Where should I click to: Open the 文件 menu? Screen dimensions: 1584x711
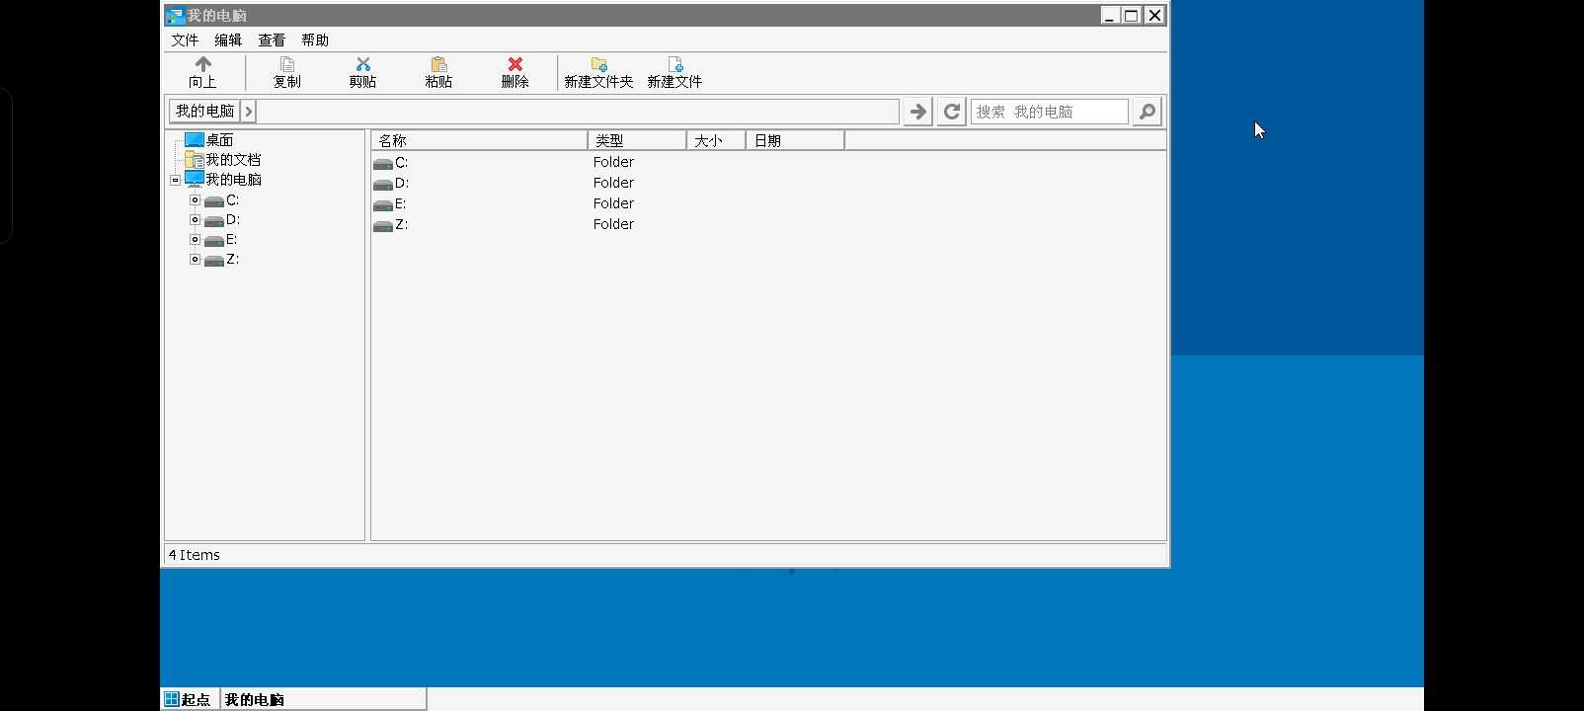[x=185, y=40]
